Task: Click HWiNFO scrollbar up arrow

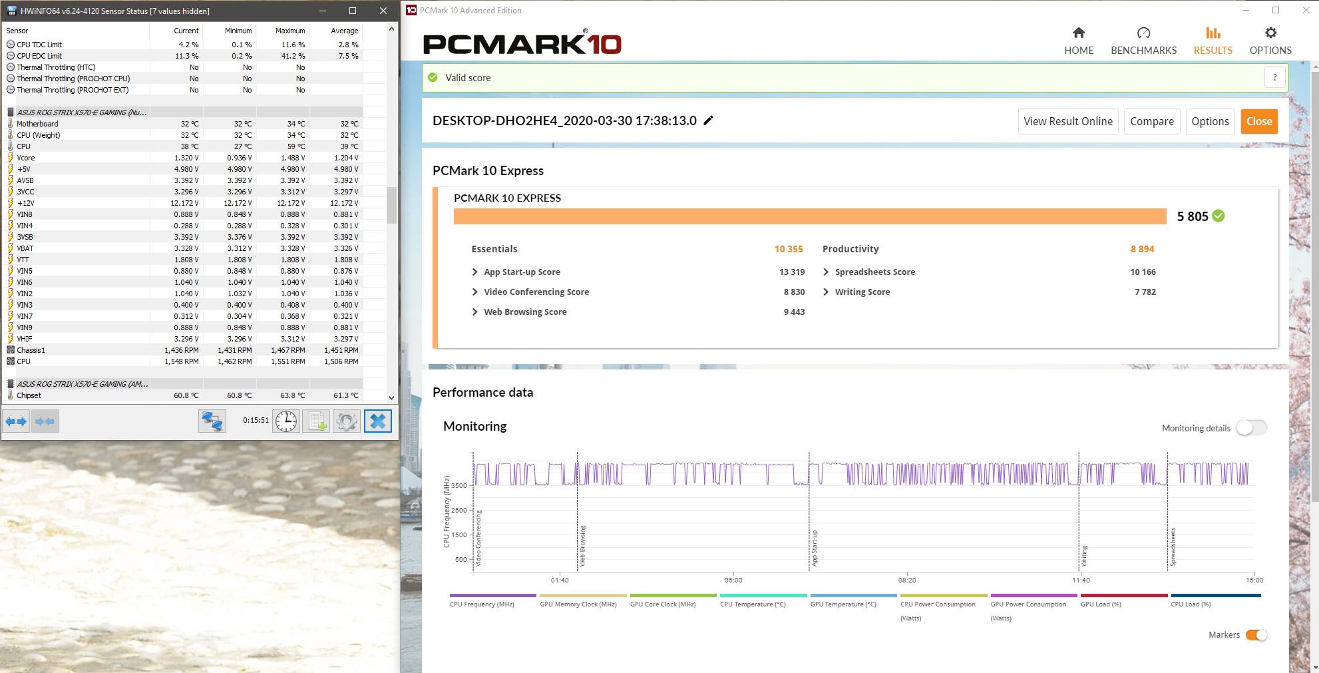Action: pyautogui.click(x=391, y=29)
